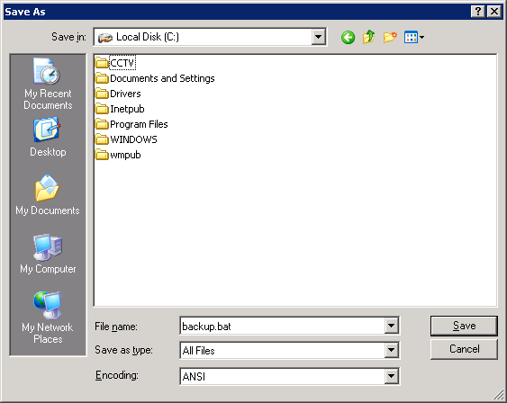The width and height of the screenshot is (507, 403).
Task: Open My Recent Documents in places bar
Action: click(48, 84)
